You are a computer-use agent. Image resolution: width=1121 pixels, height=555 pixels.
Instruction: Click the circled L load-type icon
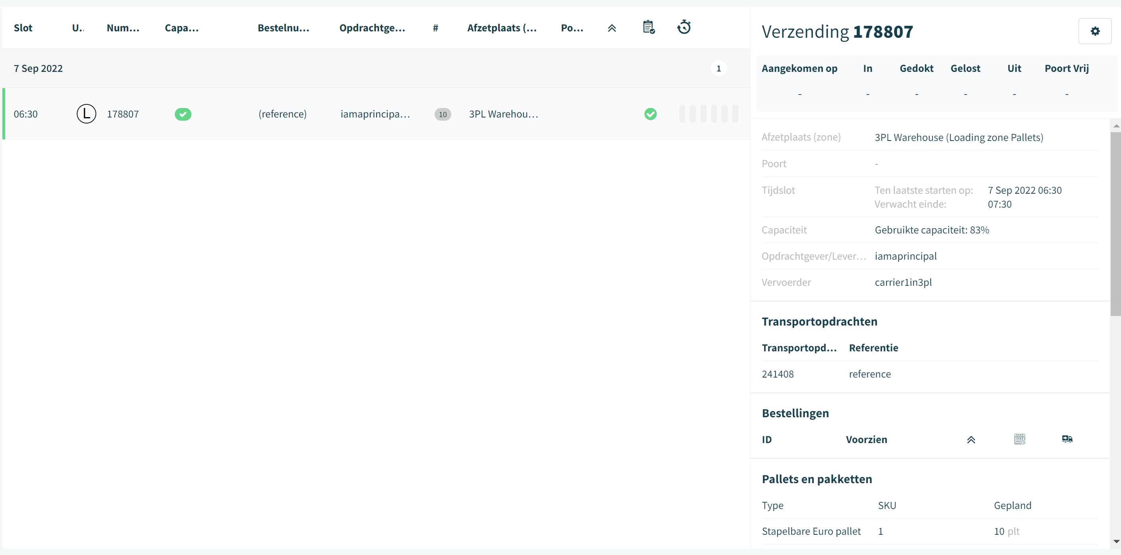coord(86,114)
